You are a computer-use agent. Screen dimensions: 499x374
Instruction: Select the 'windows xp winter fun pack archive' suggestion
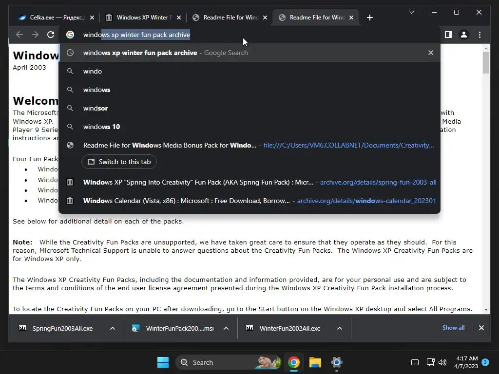[x=249, y=53]
